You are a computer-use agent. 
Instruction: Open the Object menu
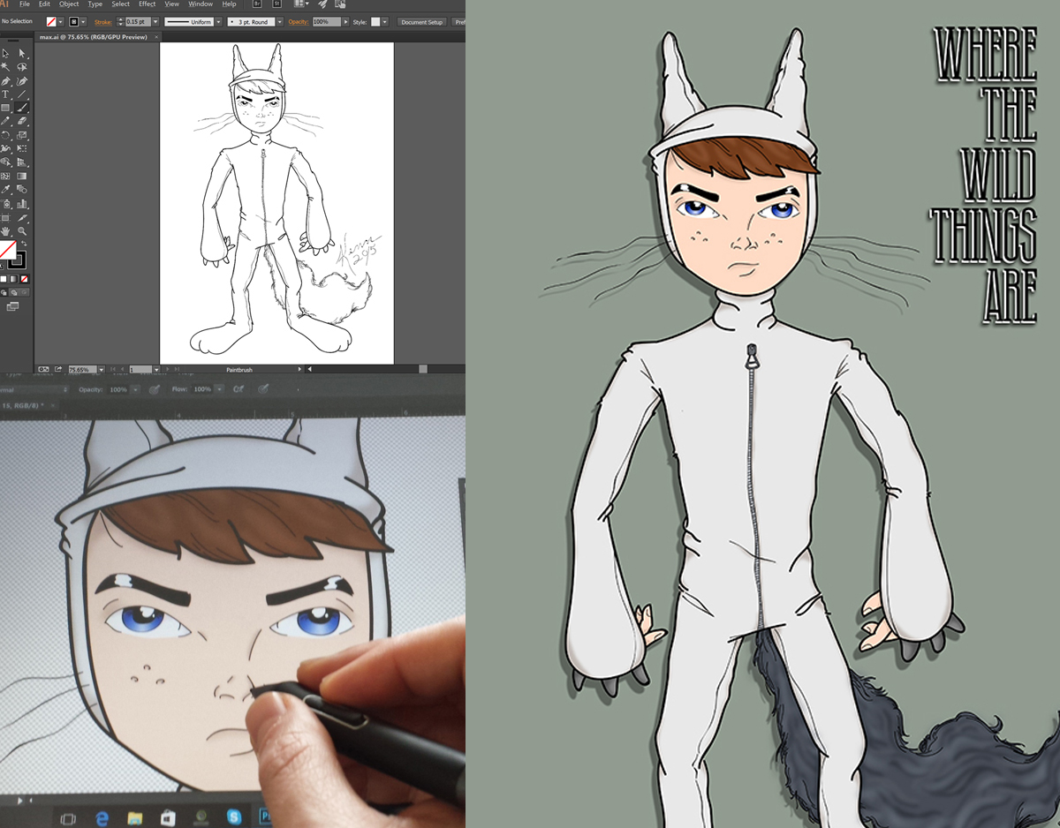[69, 4]
